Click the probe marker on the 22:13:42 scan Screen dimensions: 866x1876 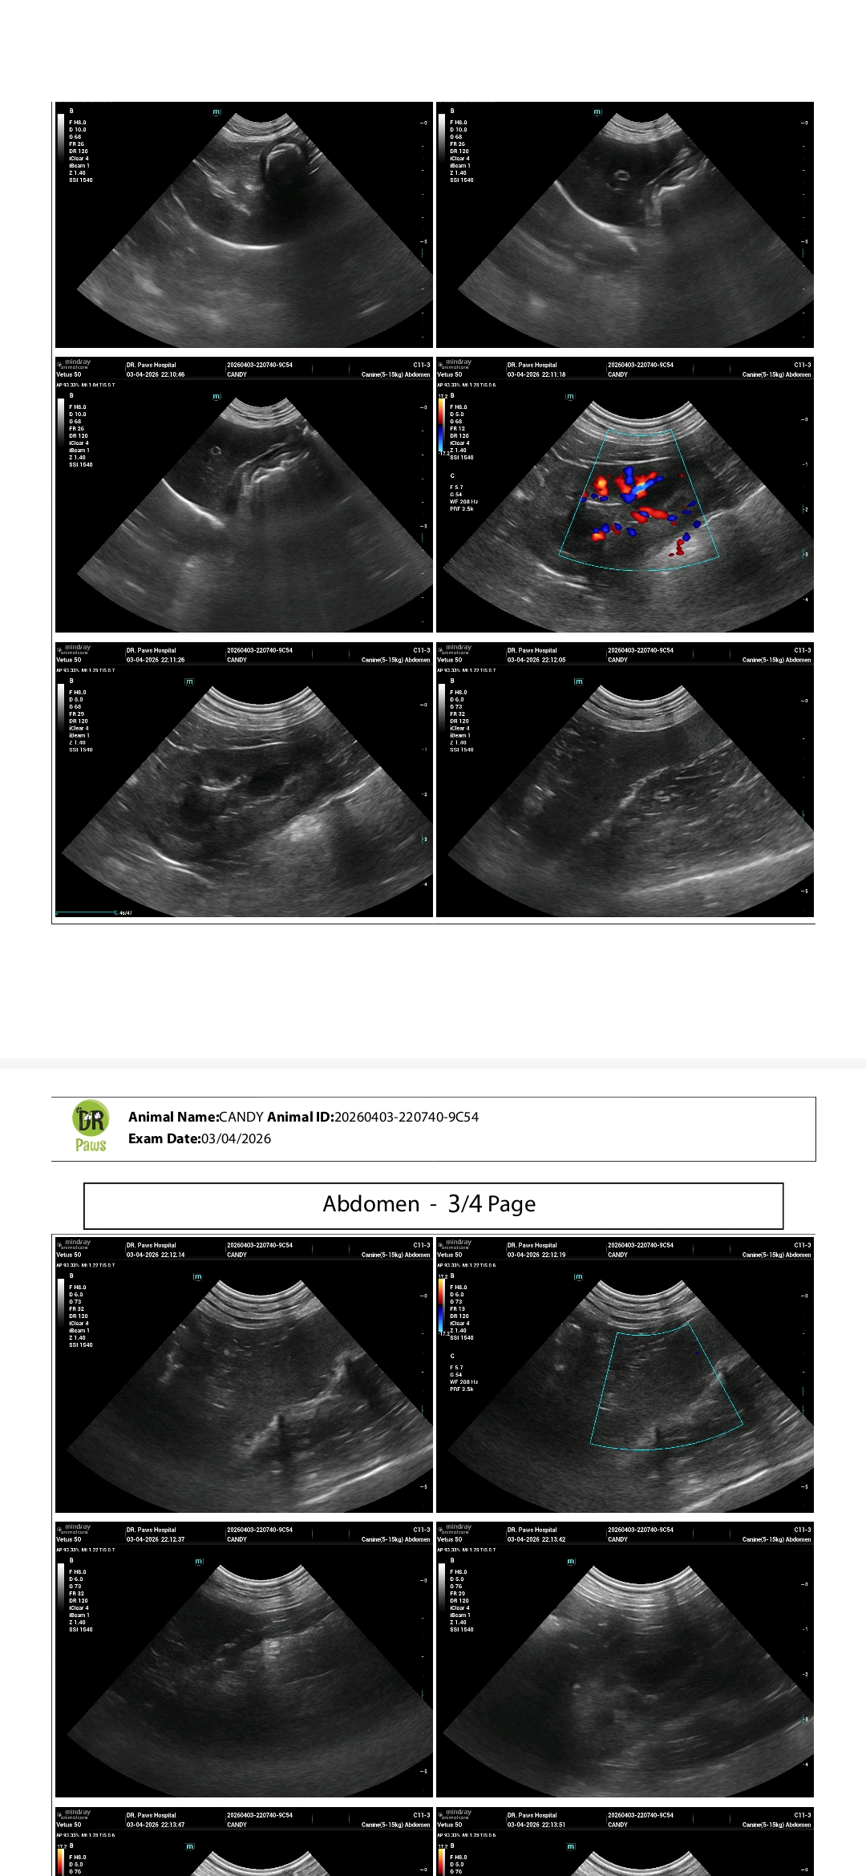[x=571, y=1562]
